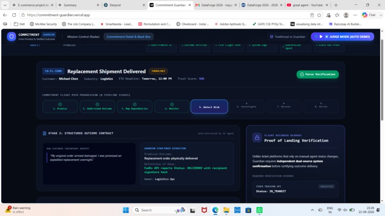Open the Rain warning weather widget

(x=19, y=210)
